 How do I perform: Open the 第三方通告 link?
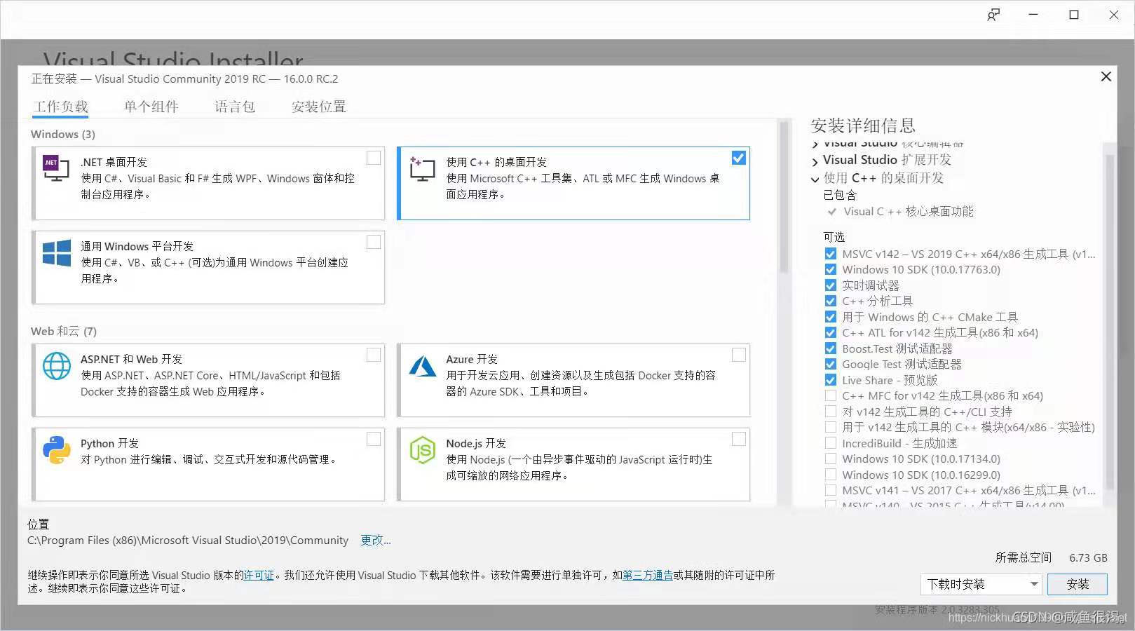point(648,575)
